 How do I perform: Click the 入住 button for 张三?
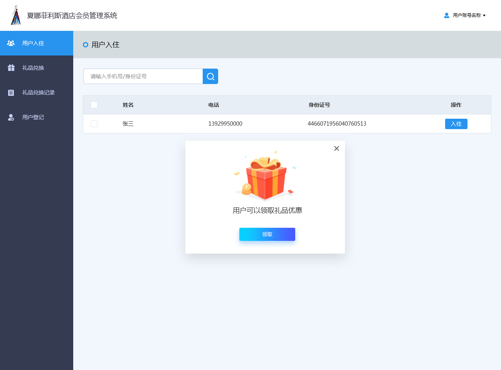[x=456, y=124]
